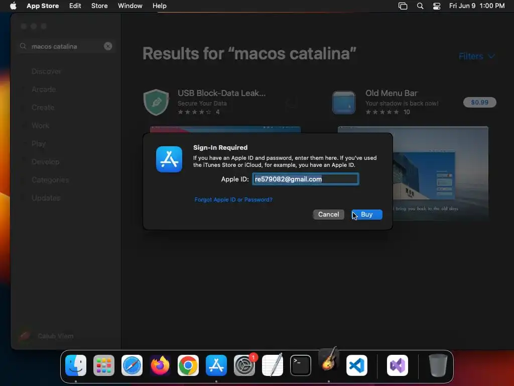Open TextEdit from the Dock
This screenshot has width=514, height=386.
pos(273,365)
